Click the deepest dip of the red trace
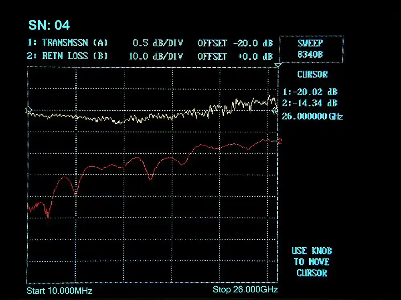The image size is (401, 300). (x=48, y=221)
